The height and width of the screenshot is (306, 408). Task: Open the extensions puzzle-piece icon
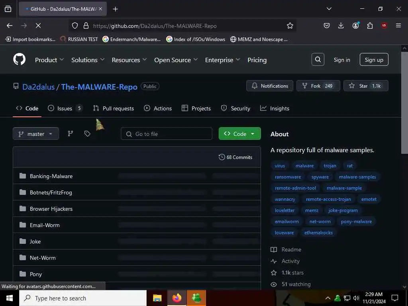370,25
